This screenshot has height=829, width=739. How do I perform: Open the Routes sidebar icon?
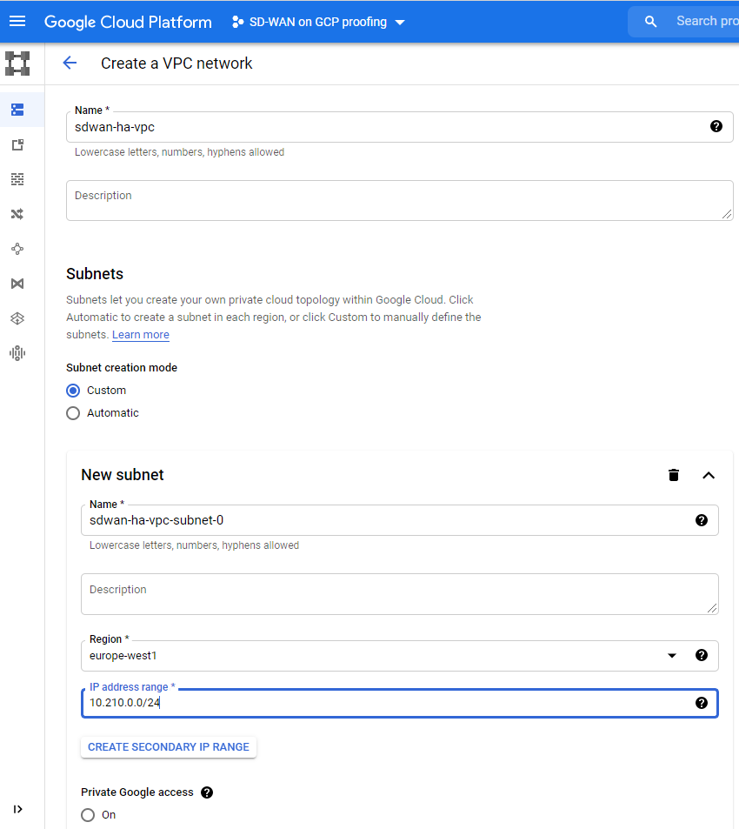click(17, 214)
